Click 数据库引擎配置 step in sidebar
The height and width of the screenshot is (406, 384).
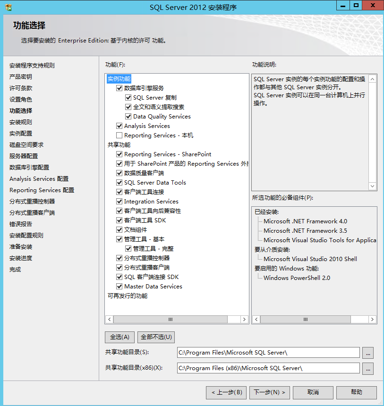[29, 168]
